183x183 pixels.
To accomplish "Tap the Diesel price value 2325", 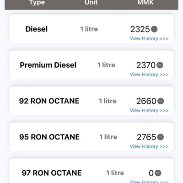I will click(x=140, y=29).
